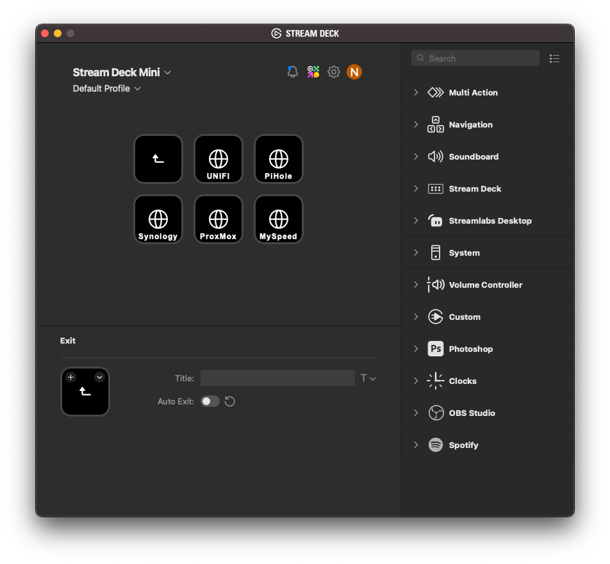Expand the Streamlabs Desktop chevron

click(x=416, y=220)
